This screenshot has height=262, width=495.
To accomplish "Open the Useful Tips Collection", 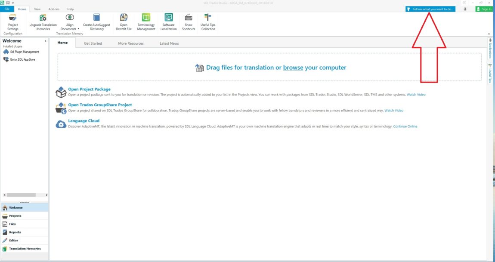I will coord(208,22).
